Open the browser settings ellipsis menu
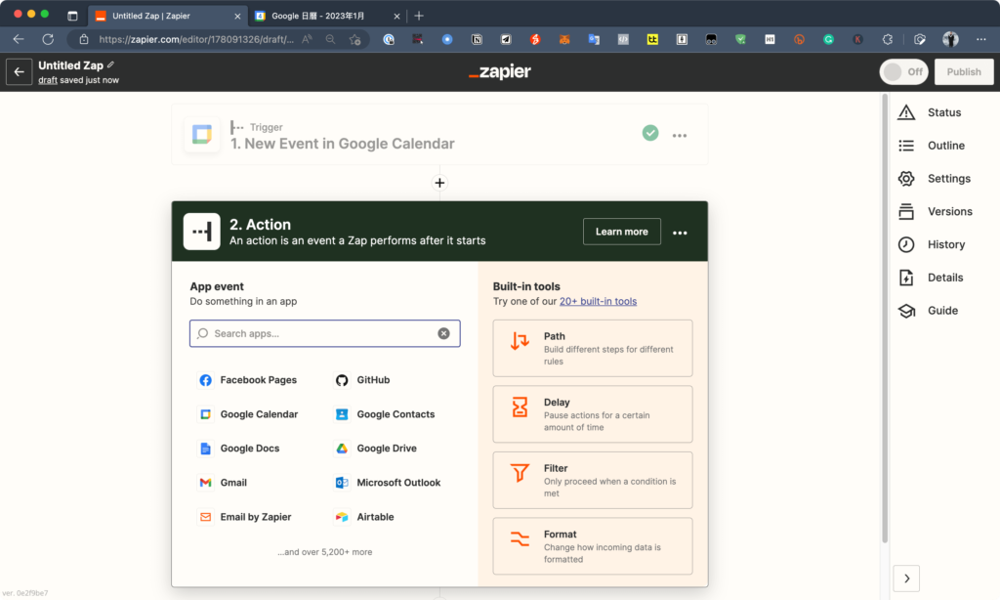 980,39
